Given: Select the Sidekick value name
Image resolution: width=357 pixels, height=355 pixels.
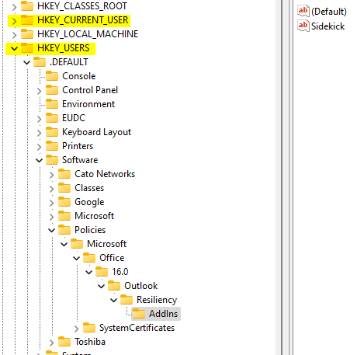Looking at the screenshot, I should [328, 26].
